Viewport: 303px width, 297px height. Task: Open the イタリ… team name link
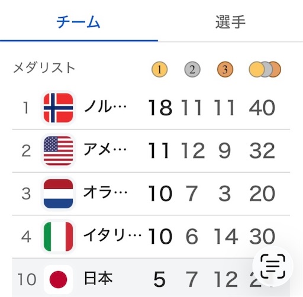[112, 235]
